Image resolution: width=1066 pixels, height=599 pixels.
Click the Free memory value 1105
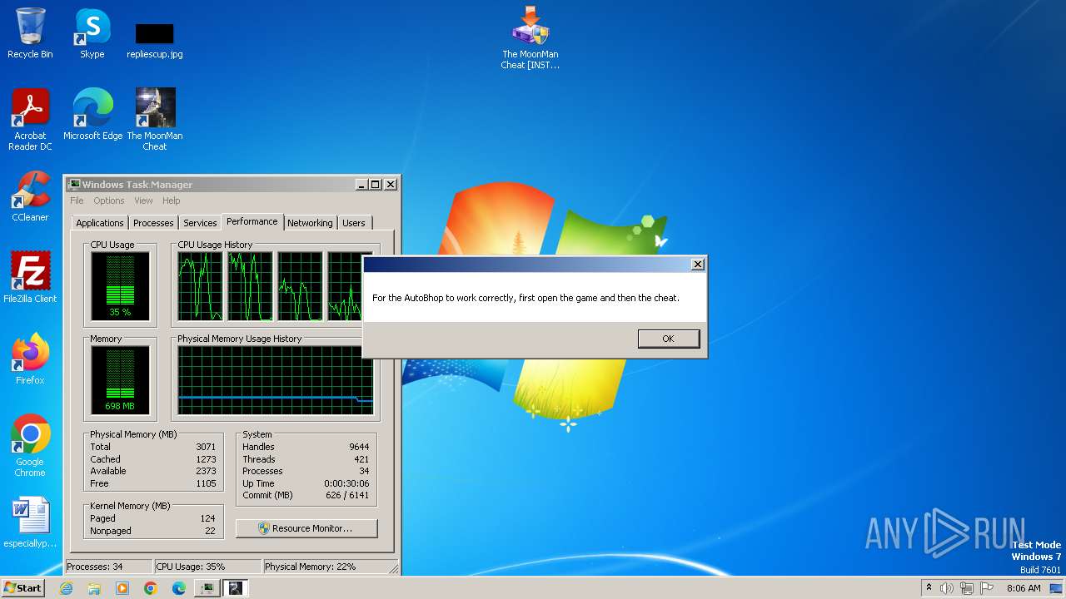[206, 483]
